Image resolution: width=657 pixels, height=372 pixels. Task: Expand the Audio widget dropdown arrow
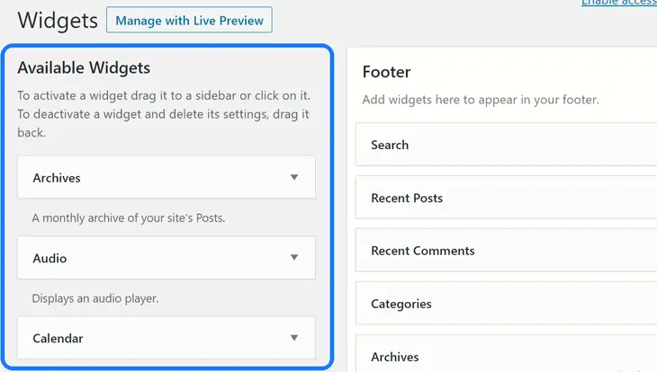click(293, 258)
